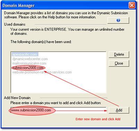
Task: Close the Domain Manager window
Action: click(x=132, y=5)
